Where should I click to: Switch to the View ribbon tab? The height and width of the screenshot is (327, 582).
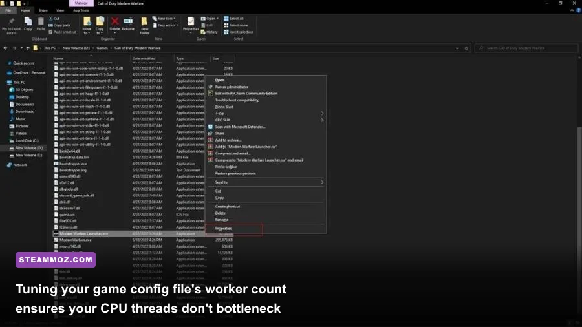click(x=60, y=10)
